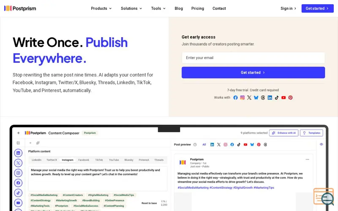
Task: Switch to the Facebook platform content tab
Action: coord(84,160)
